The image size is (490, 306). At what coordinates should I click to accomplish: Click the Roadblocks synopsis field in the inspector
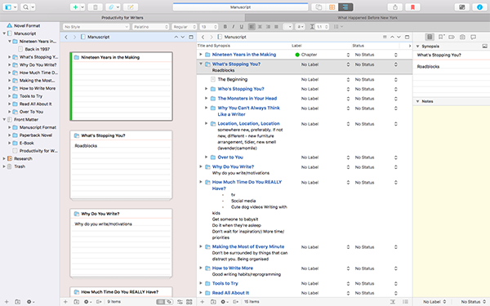tap(452, 67)
